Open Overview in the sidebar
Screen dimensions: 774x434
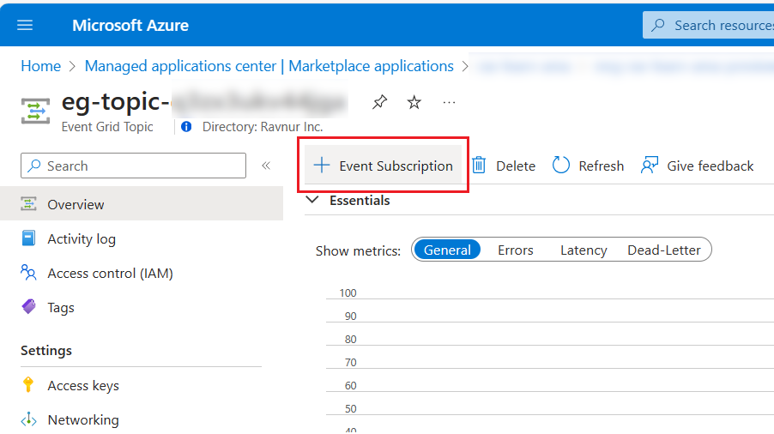click(x=142, y=204)
